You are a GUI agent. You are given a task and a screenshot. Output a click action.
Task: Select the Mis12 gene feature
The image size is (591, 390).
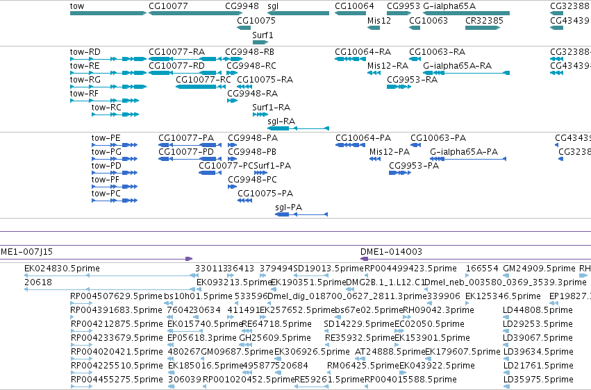tap(374, 28)
